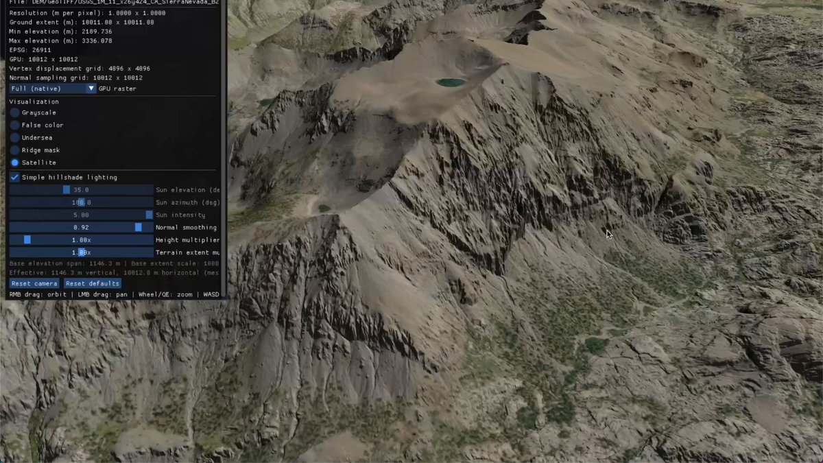Click the teal lake on the mountain plateau
Image resolution: width=823 pixels, height=463 pixels.
point(451,82)
